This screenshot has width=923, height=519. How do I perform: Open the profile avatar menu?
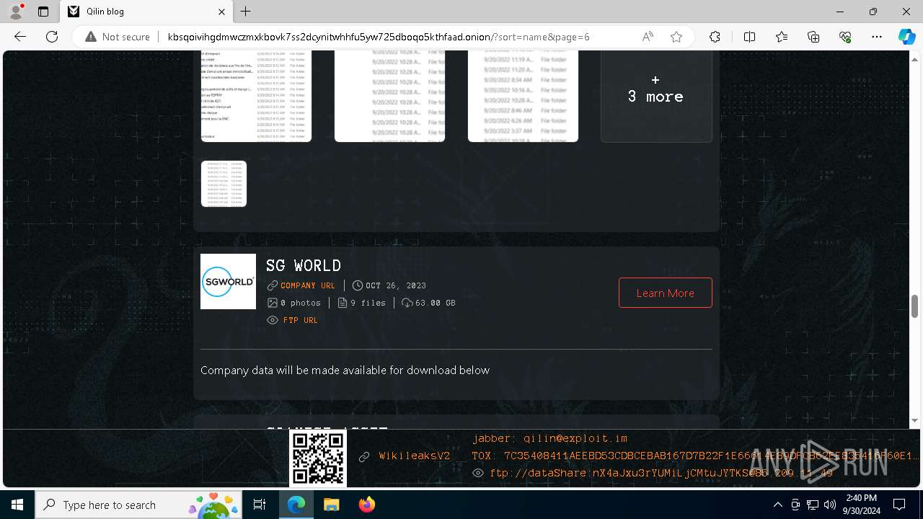pos(16,12)
